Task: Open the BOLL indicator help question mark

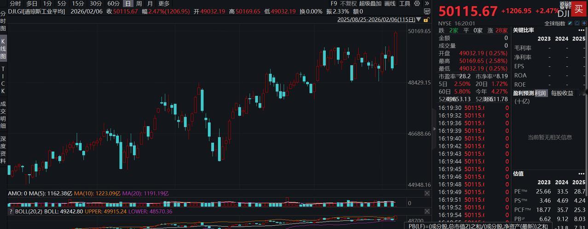Action: tap(11, 211)
